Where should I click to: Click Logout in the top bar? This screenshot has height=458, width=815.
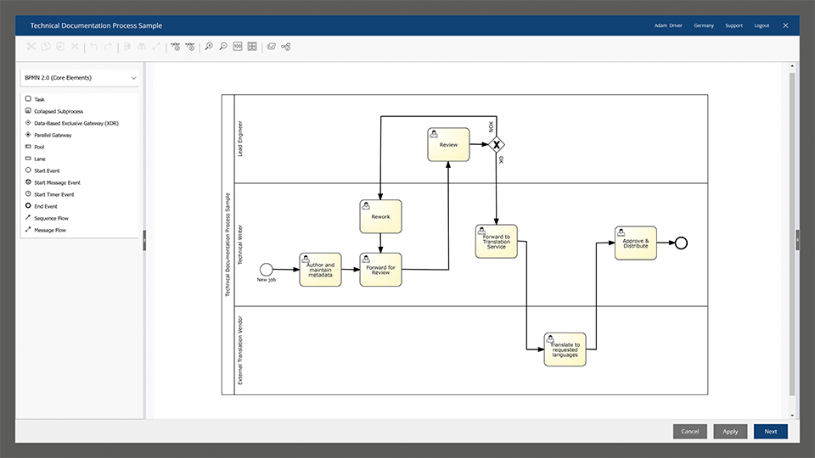[x=762, y=25]
